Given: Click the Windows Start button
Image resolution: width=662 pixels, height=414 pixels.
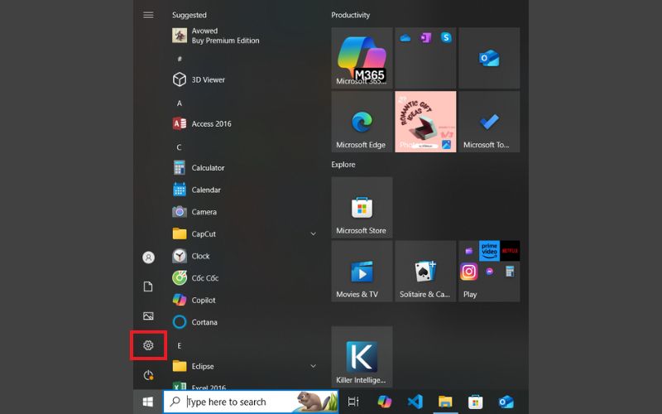Looking at the screenshot, I should pos(148,402).
